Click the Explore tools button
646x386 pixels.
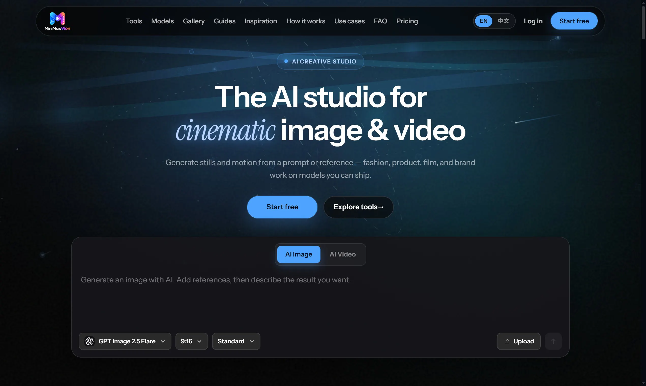[358, 207]
